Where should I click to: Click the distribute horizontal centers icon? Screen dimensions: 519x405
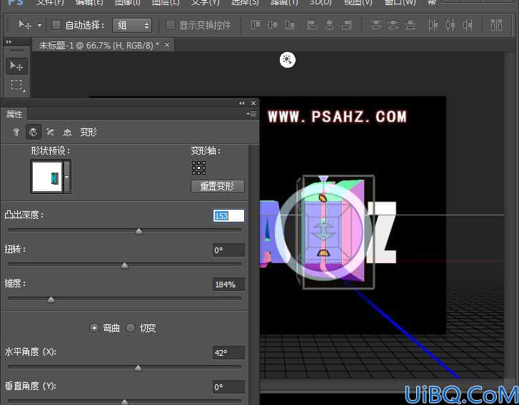click(450, 25)
